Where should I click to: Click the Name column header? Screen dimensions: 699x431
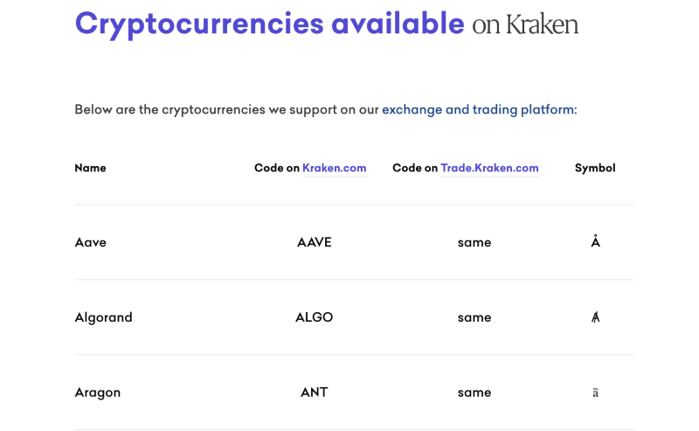(90, 168)
